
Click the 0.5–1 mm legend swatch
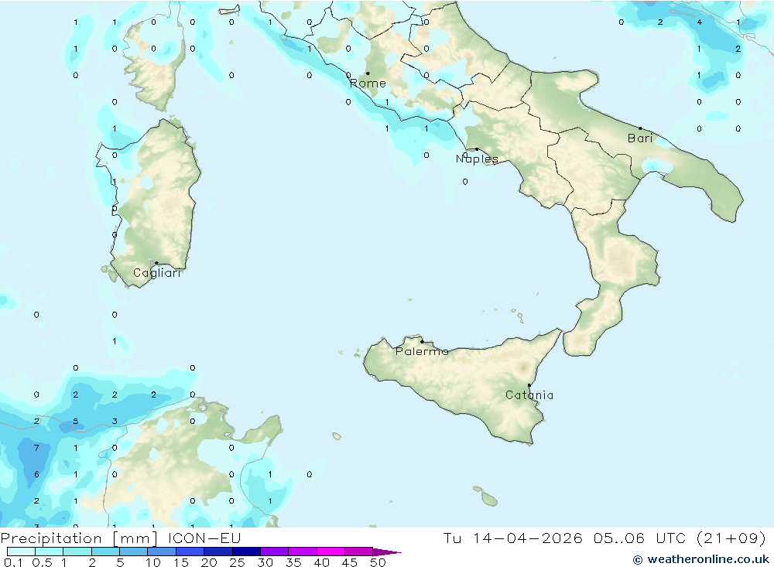tap(50, 552)
